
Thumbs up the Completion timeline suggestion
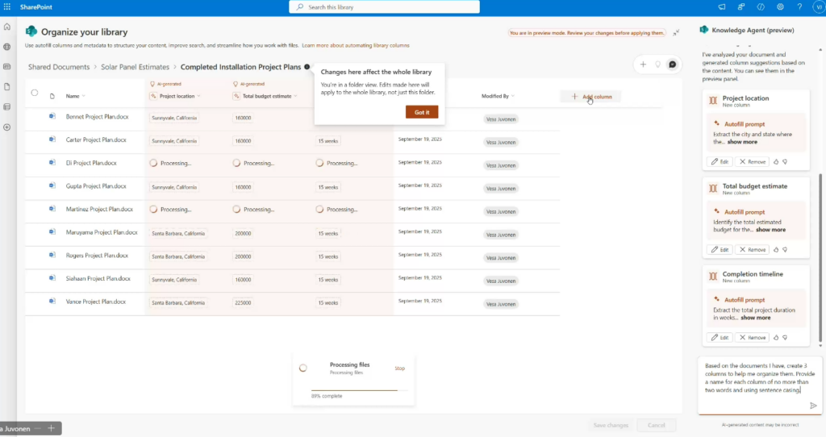[x=776, y=338]
